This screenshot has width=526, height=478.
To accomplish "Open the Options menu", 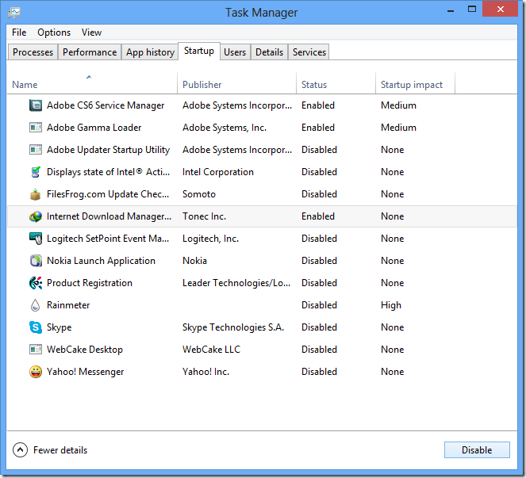I will pyautogui.click(x=54, y=33).
